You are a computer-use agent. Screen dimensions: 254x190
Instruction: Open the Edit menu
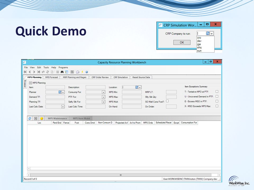39,67
